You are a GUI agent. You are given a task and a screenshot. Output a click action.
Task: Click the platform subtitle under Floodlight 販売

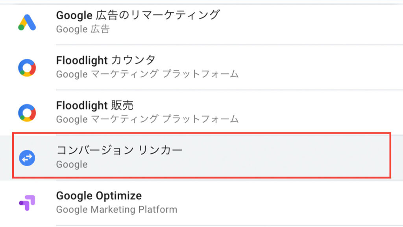[148, 119]
